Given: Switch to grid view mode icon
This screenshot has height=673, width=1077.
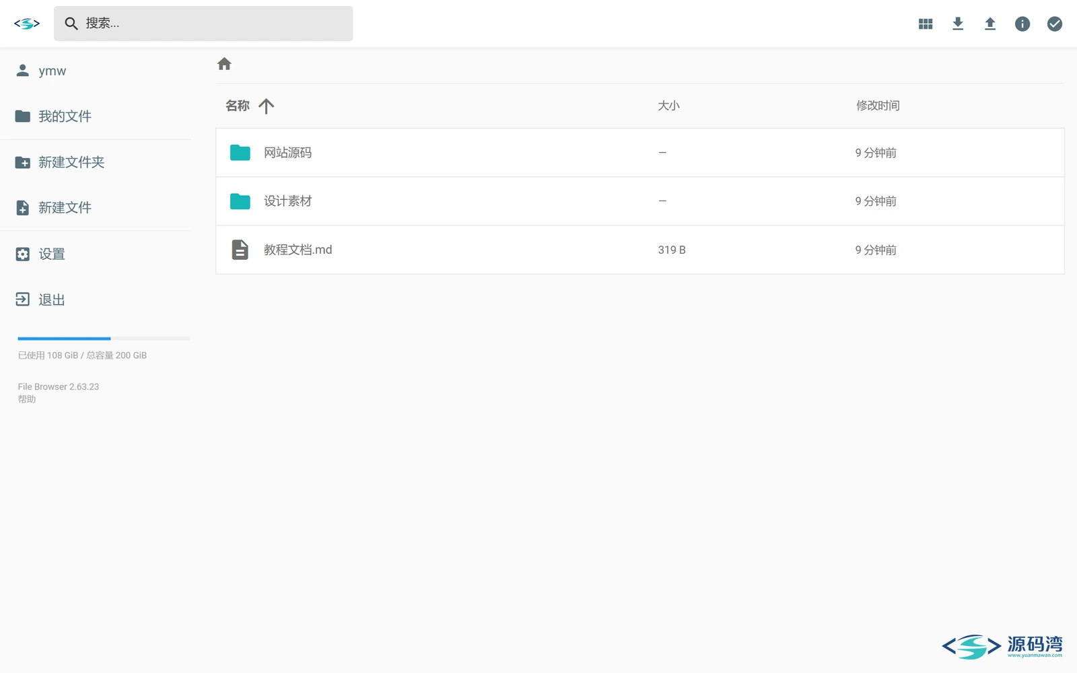Looking at the screenshot, I should (x=926, y=24).
